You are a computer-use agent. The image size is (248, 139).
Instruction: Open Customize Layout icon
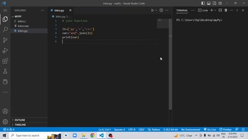click(x=220, y=3)
